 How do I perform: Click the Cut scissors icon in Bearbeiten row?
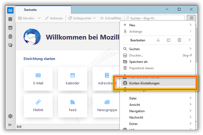158,40
